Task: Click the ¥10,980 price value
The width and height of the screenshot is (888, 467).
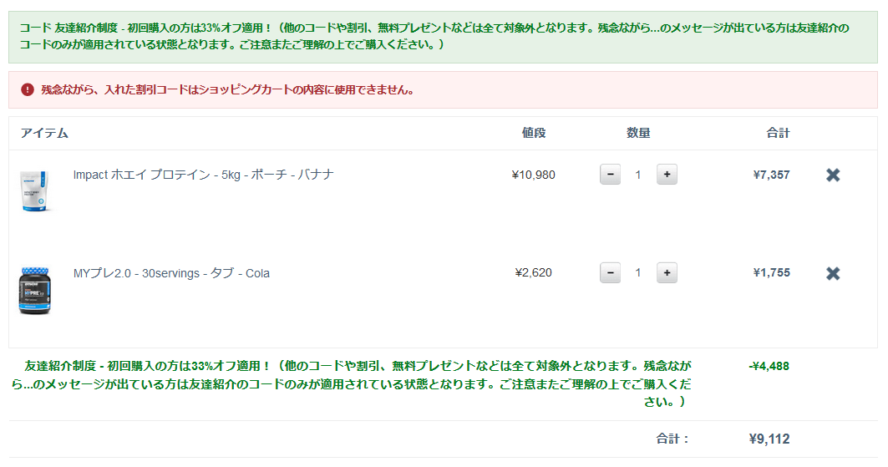Action: 533,175
